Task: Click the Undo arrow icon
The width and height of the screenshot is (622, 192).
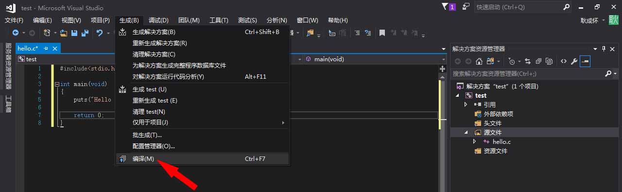Action: point(100,33)
